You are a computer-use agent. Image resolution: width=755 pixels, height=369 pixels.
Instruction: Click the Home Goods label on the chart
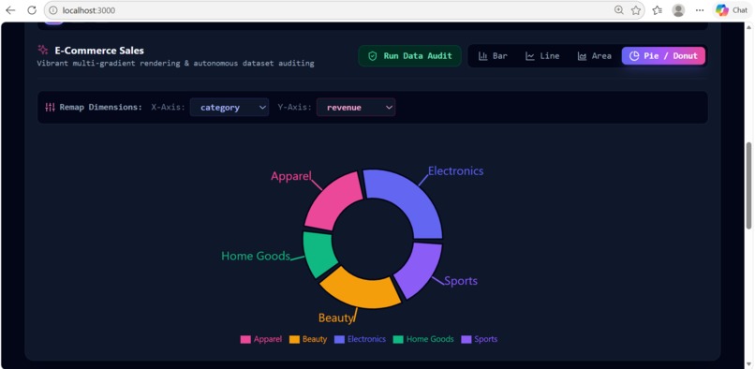tap(255, 256)
